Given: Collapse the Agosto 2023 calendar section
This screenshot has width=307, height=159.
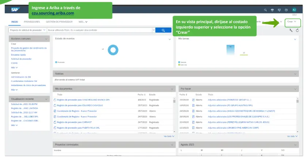Looking at the screenshot, I should click(x=295, y=145).
